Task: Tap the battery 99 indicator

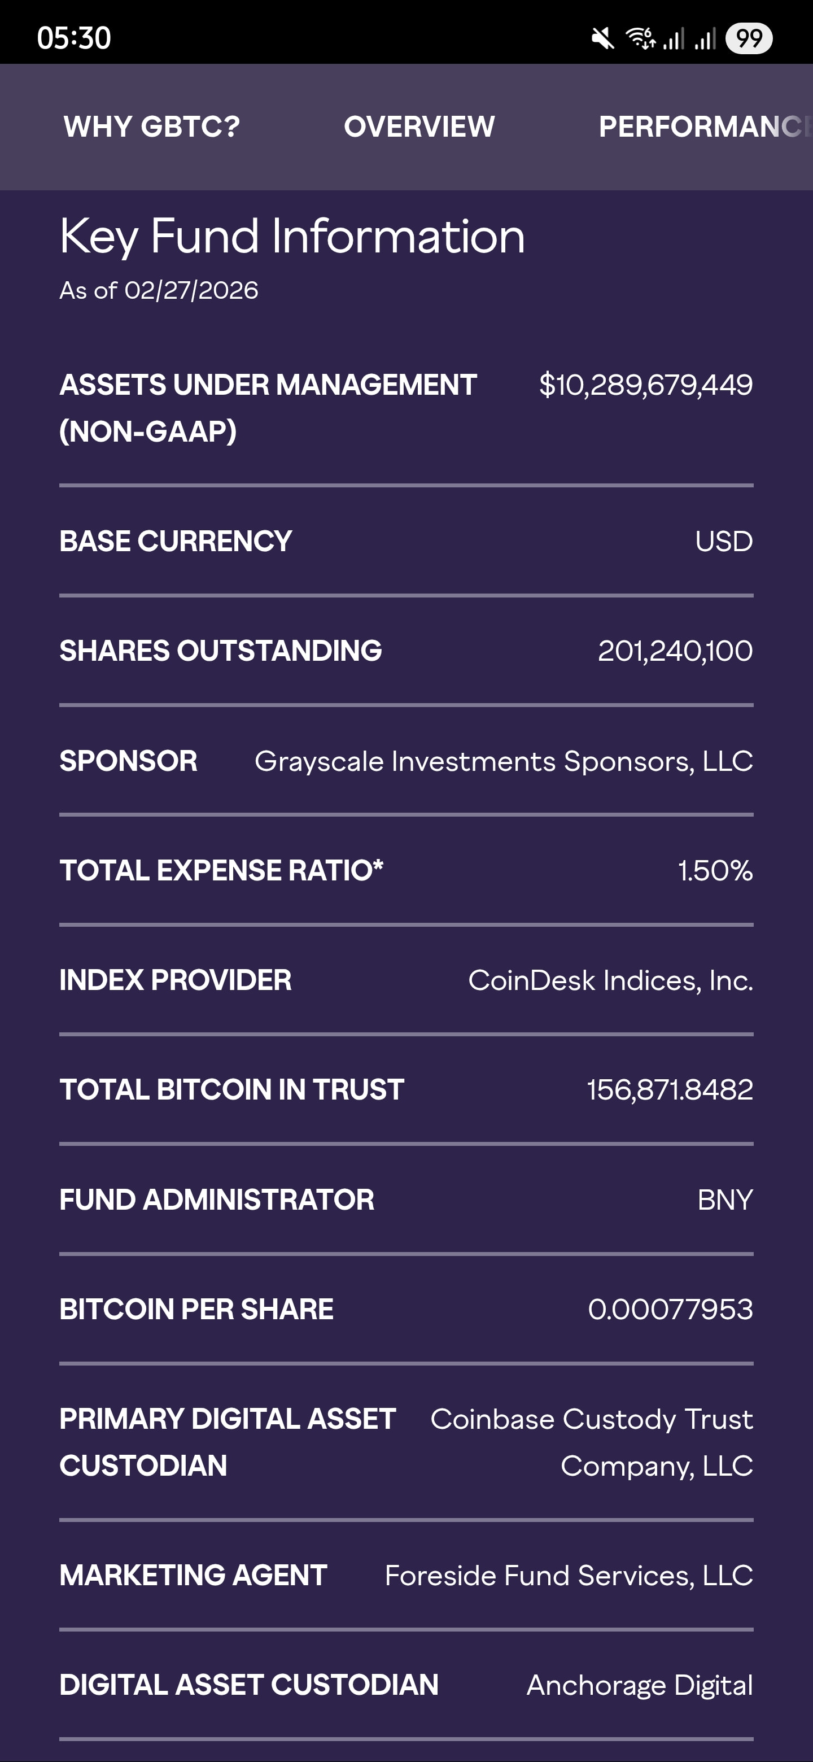Action: (749, 38)
